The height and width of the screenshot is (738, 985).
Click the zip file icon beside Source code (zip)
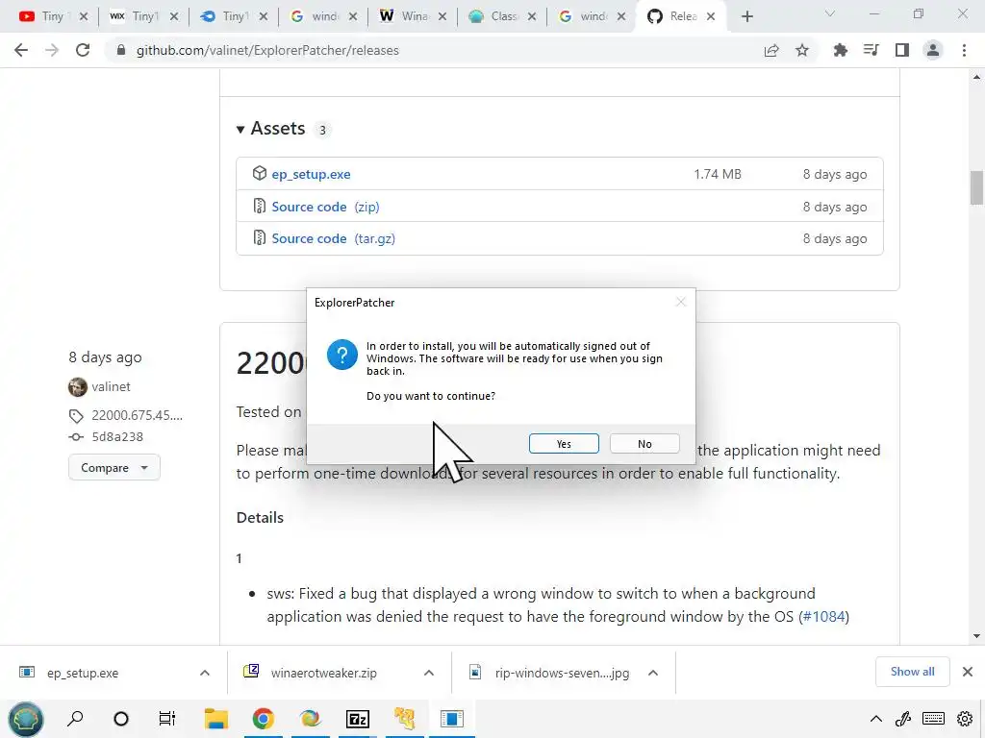tap(259, 206)
